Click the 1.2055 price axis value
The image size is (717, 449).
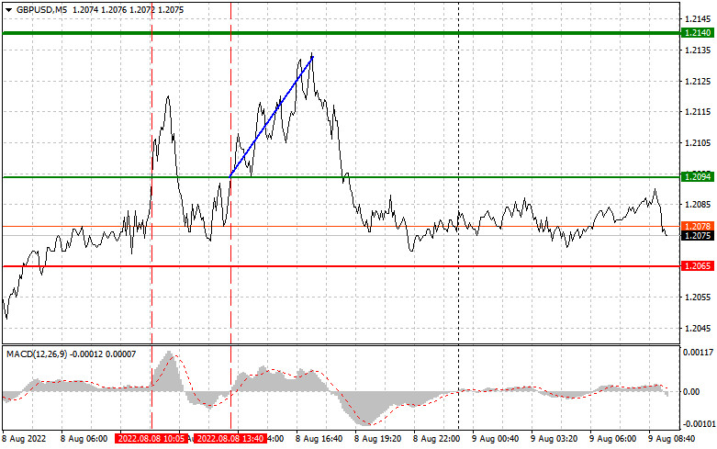[698, 297]
